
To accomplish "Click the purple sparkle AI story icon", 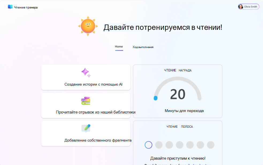I will coord(86,73).
